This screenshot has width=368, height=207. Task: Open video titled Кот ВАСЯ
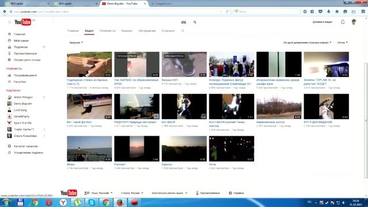168,122
